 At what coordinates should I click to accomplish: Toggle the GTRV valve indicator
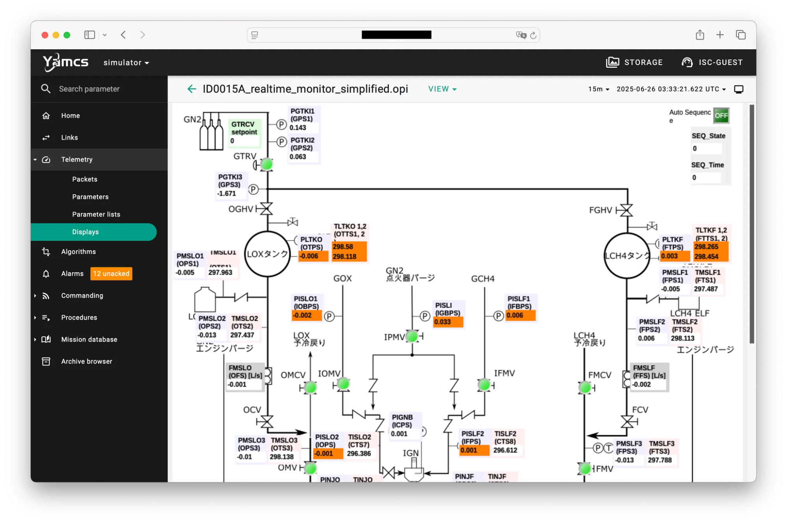click(x=267, y=164)
